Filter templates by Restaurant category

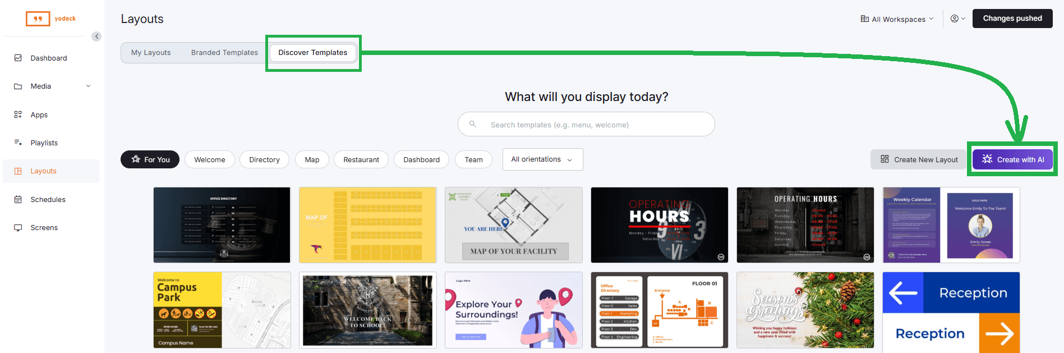[x=361, y=159]
